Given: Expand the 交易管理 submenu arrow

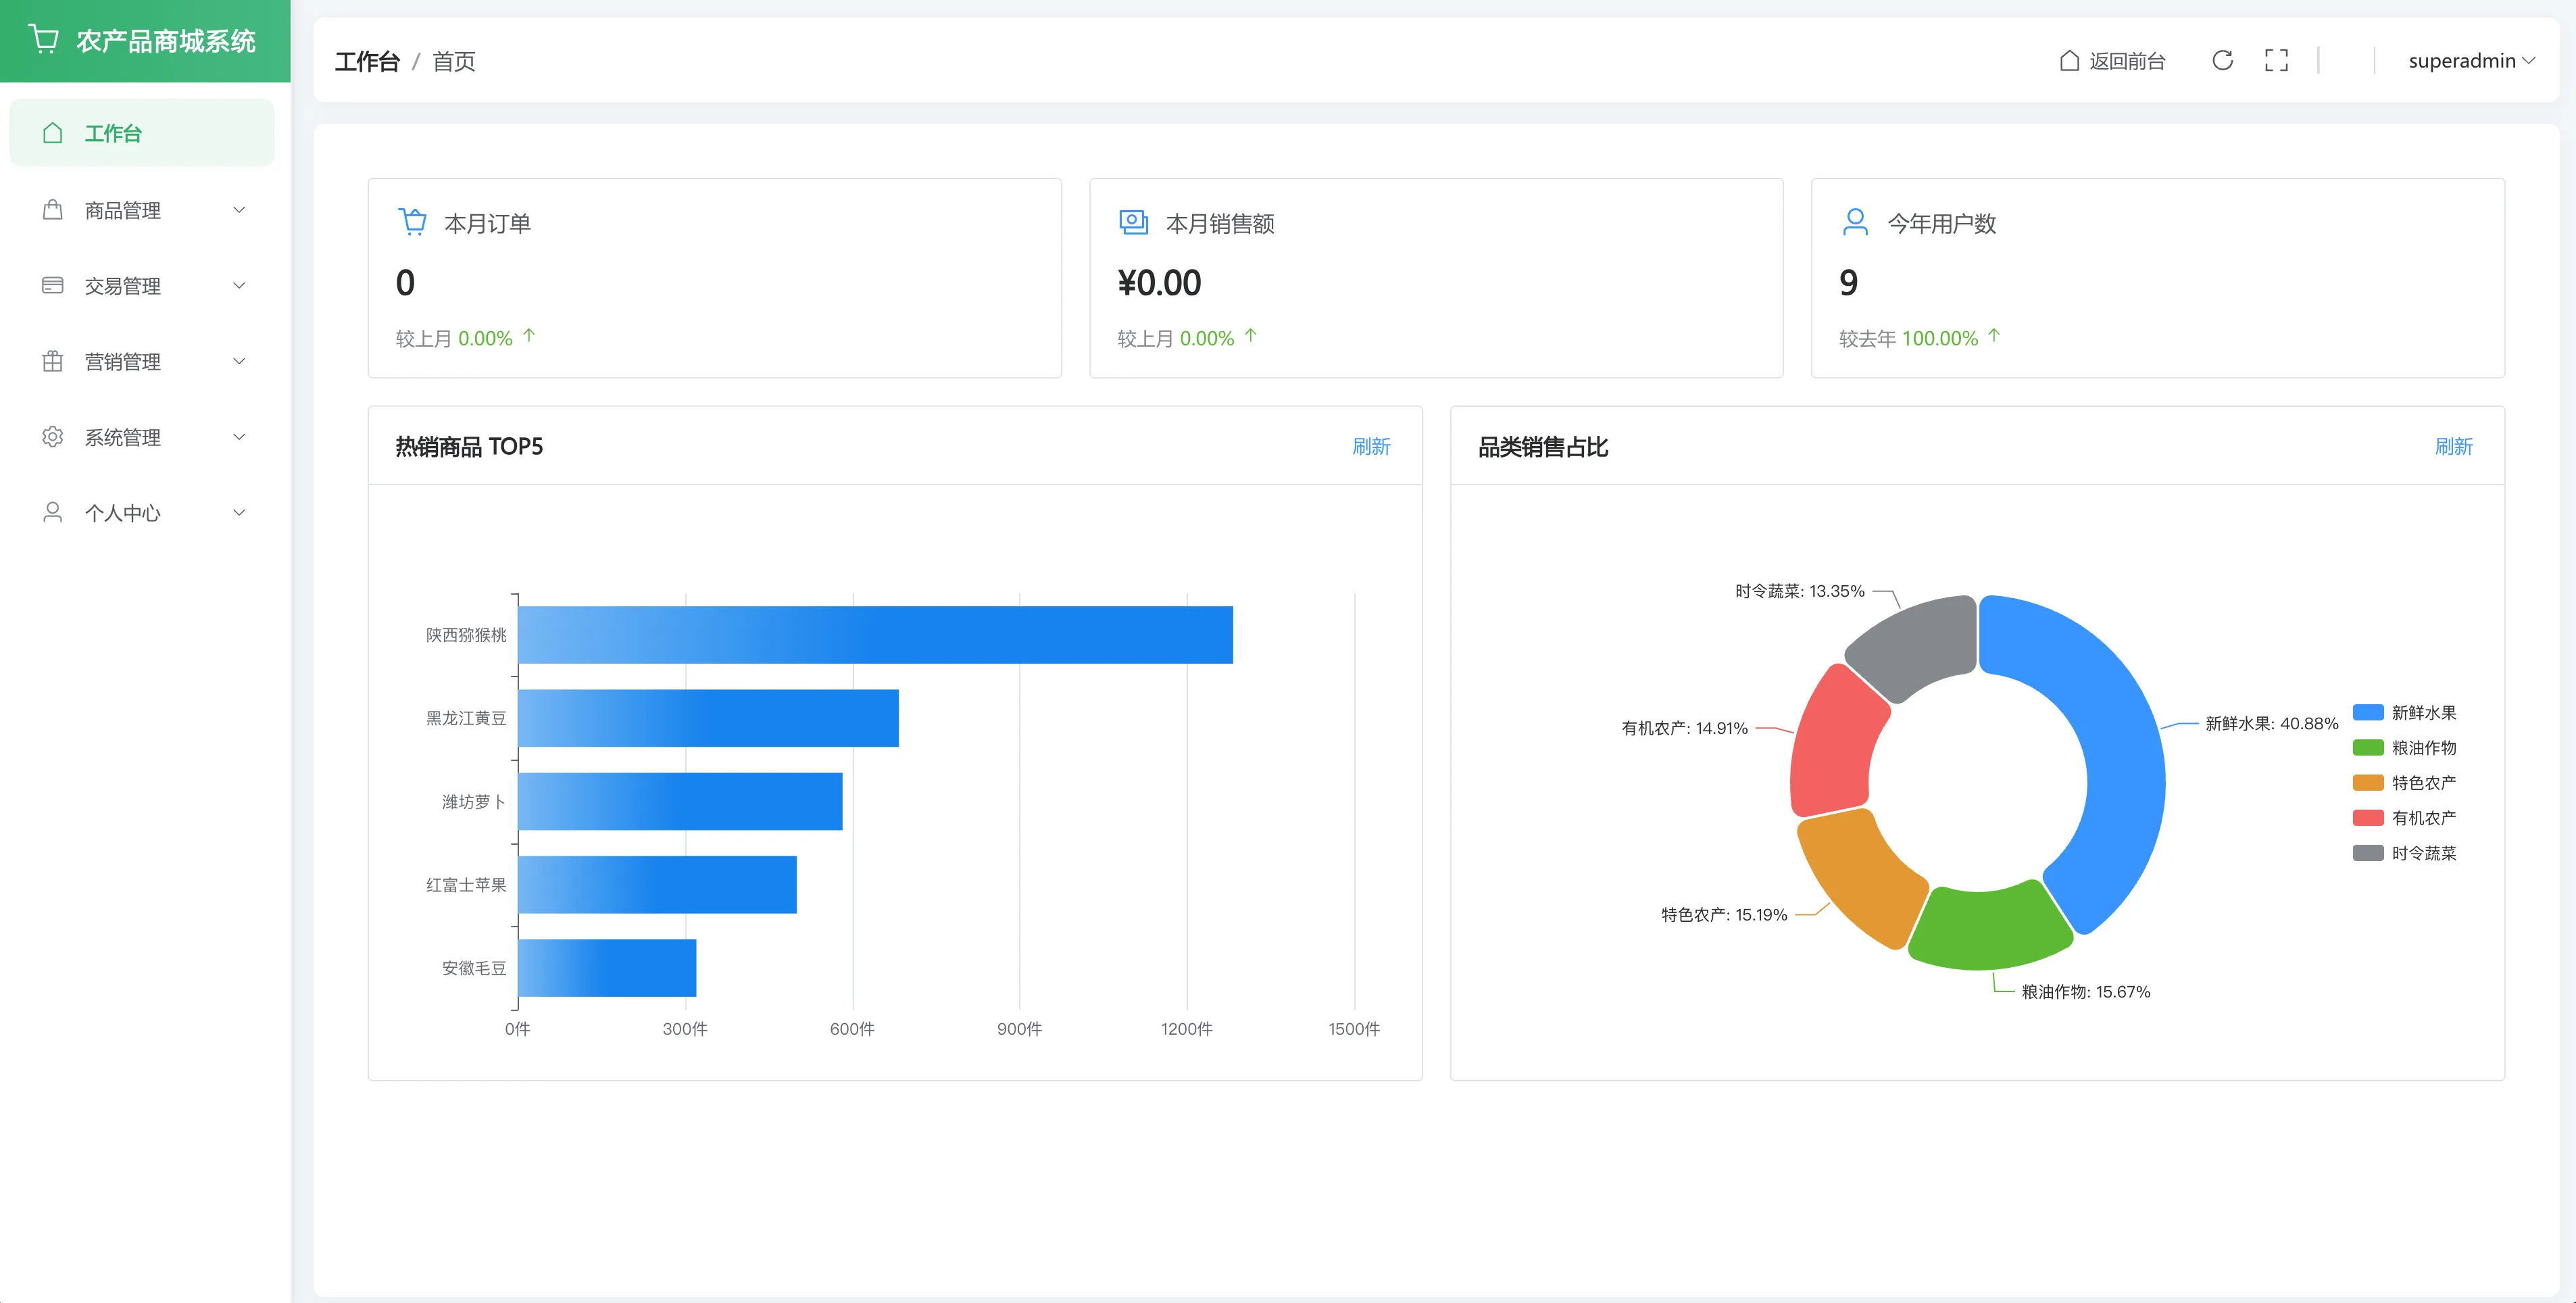Looking at the screenshot, I should coord(239,286).
